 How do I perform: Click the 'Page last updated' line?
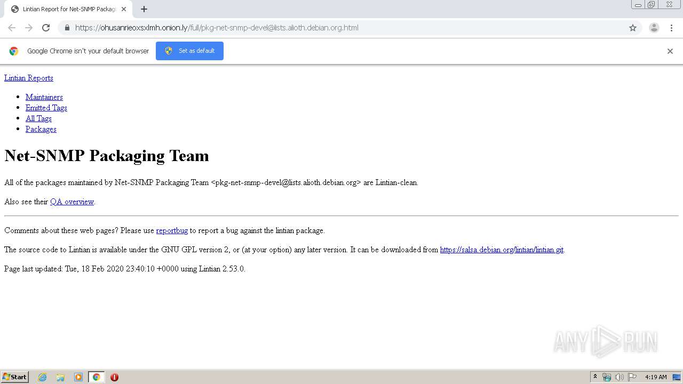[x=125, y=269]
